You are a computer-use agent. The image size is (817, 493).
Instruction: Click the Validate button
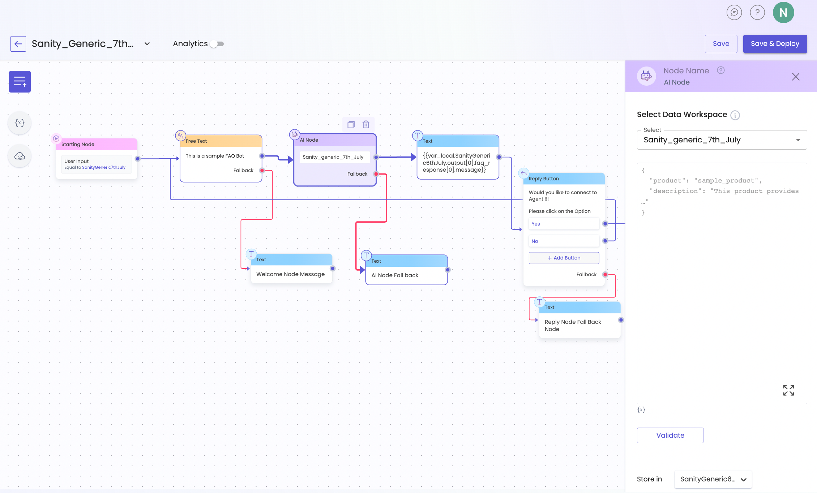[x=670, y=435]
